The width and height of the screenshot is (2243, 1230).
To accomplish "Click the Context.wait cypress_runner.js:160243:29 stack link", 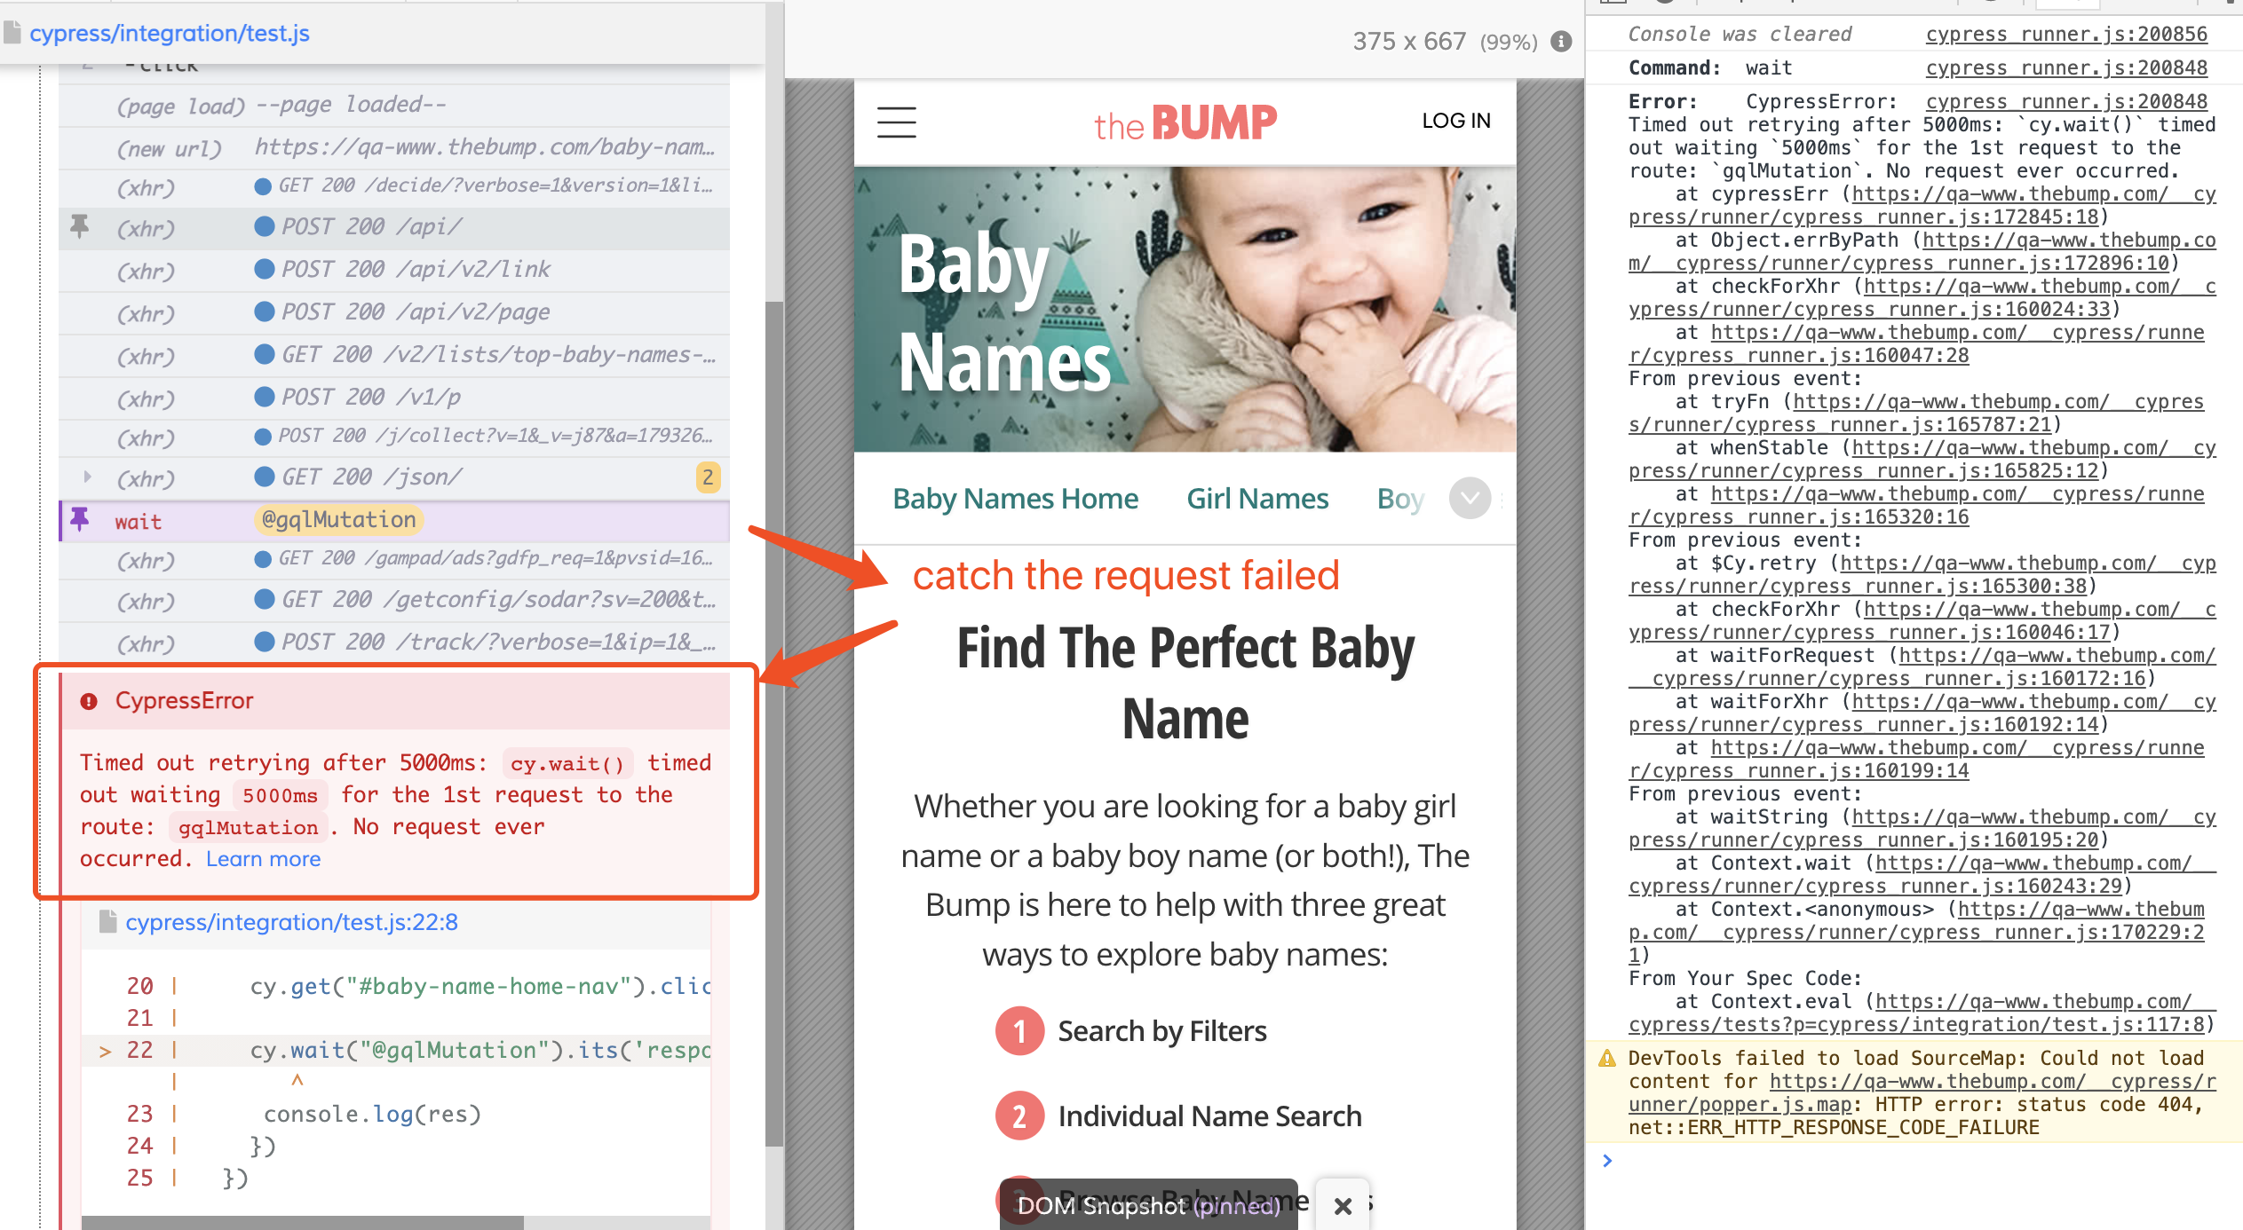I will click(x=1922, y=875).
